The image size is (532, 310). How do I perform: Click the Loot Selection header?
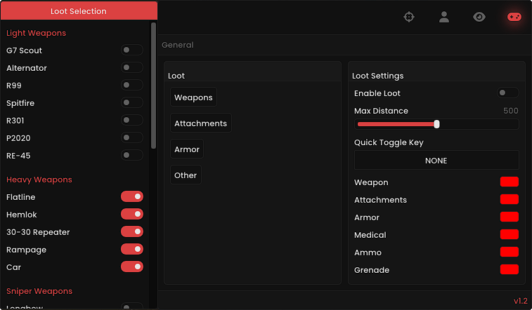pos(79,11)
